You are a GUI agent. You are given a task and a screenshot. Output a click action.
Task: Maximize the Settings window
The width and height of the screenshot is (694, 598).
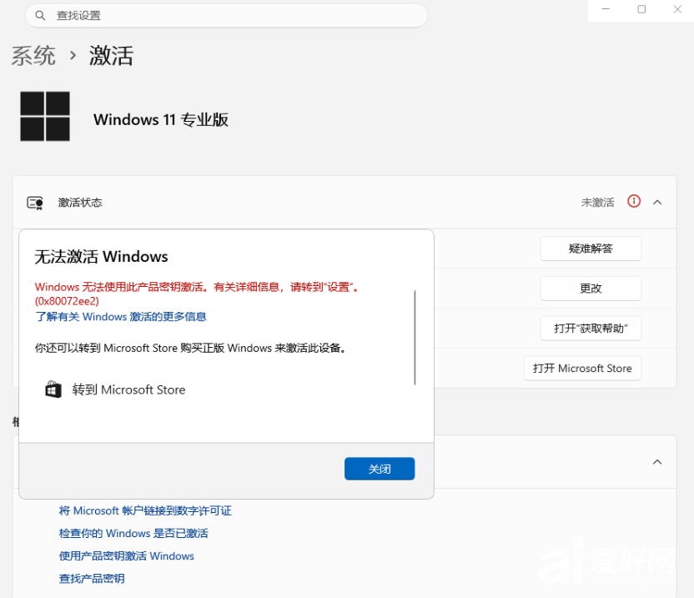click(x=641, y=9)
